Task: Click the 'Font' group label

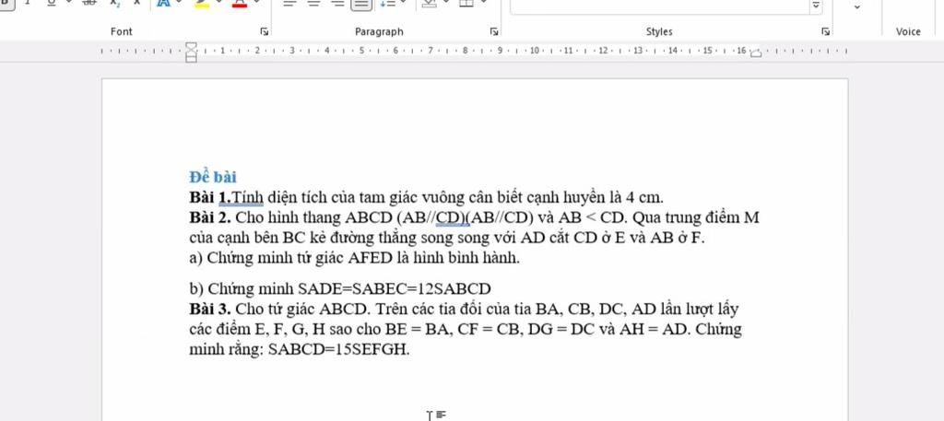Action: [121, 32]
